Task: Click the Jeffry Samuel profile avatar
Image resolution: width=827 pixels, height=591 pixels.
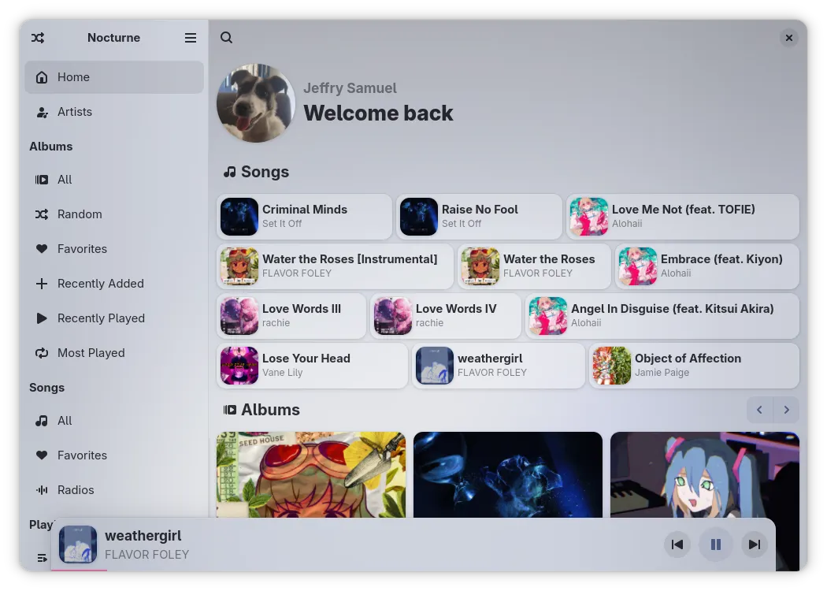Action: 256,103
